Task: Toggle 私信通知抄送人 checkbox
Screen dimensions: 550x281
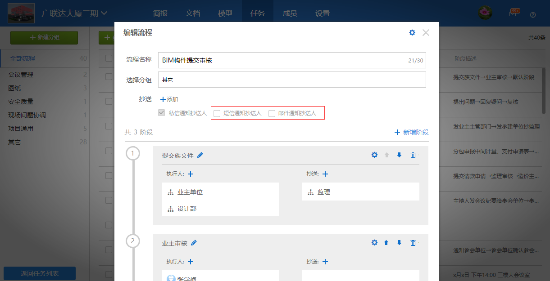Action: pos(162,113)
